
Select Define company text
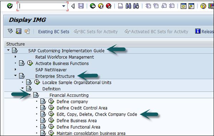coord(72,102)
